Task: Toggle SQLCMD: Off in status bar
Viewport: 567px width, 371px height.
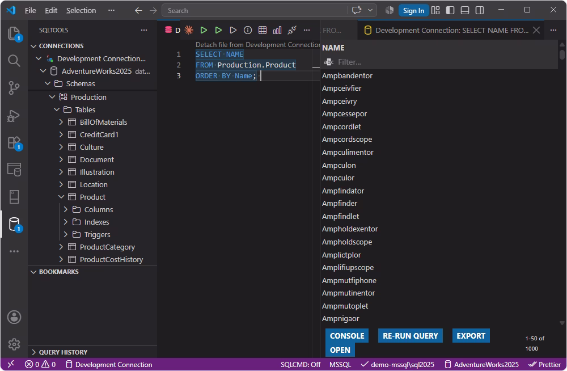Action: (x=301, y=365)
